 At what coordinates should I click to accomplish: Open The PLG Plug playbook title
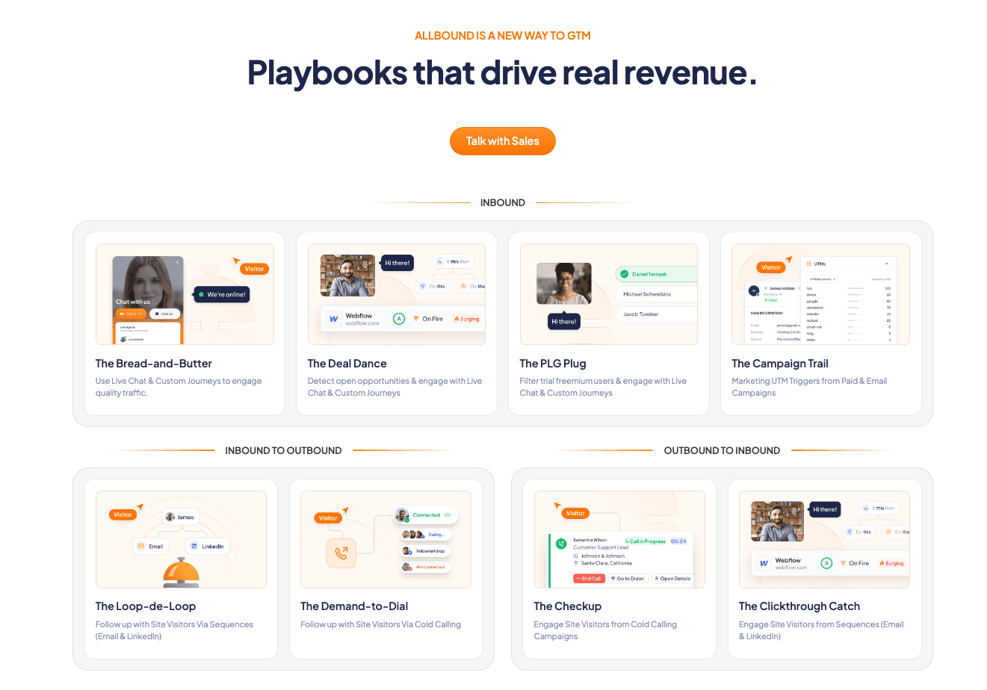(553, 364)
